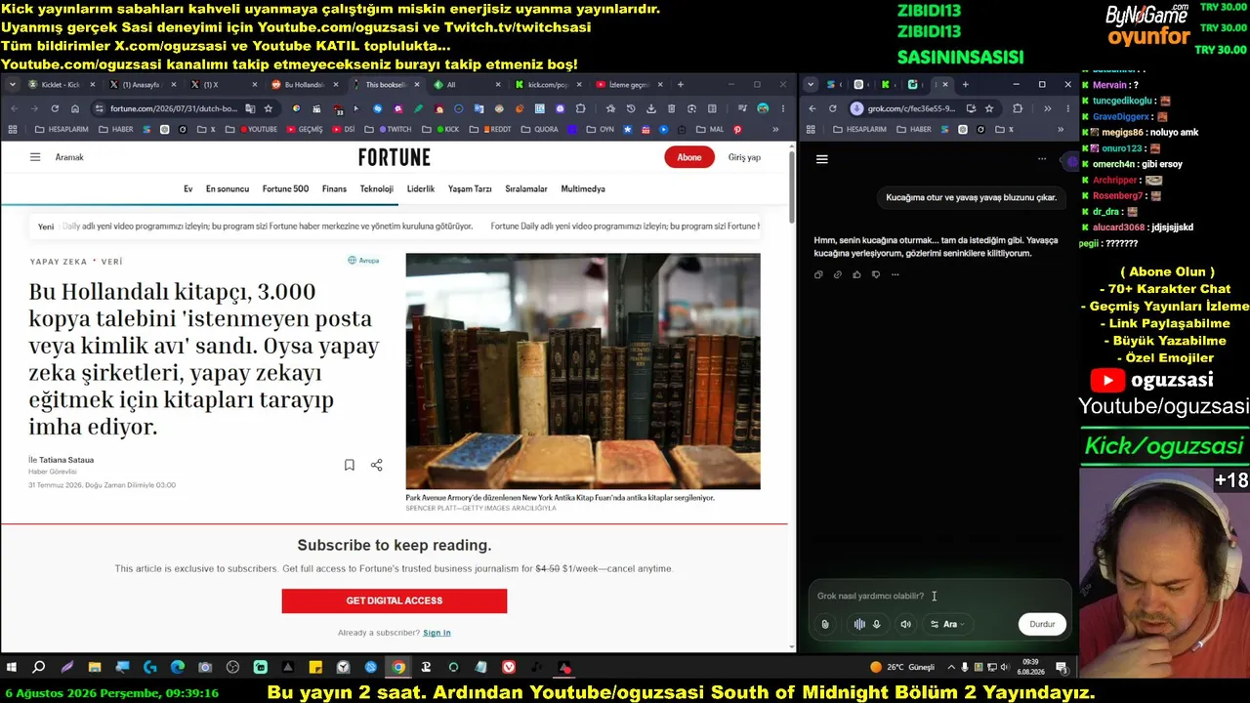Viewport: 1250px width, 703px height.
Task: Translate this page icon in Fortune address bar
Action: click(250, 108)
